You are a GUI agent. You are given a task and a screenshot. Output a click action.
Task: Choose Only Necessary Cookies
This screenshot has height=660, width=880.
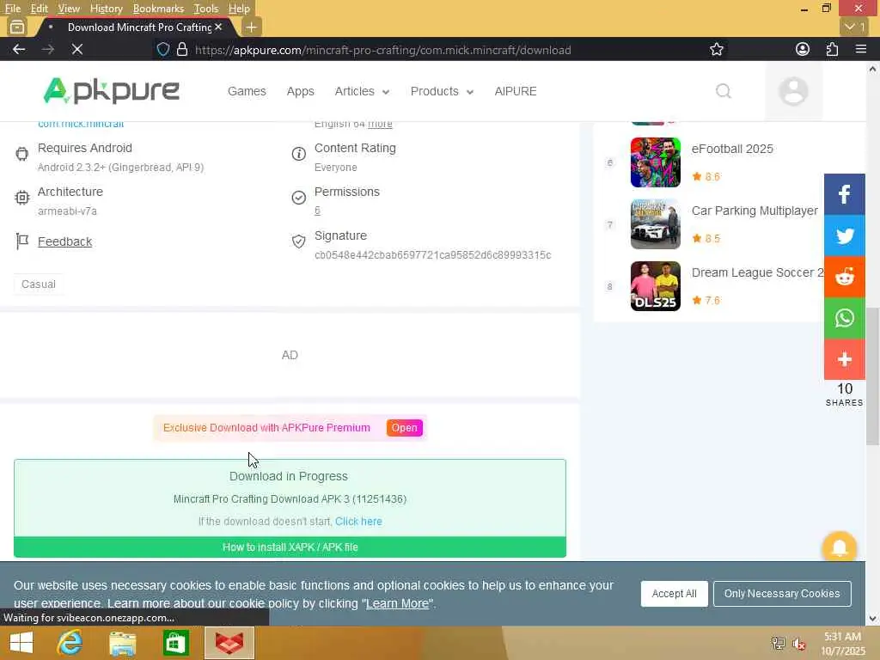pyautogui.click(x=782, y=594)
